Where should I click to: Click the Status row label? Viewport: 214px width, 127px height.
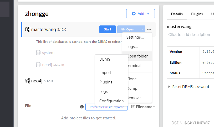[175, 73]
